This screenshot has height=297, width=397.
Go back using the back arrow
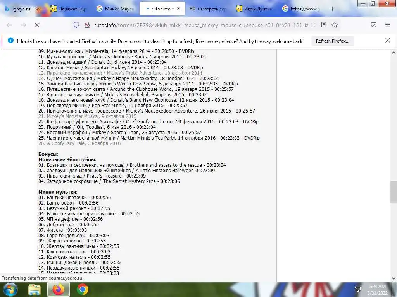coord(9,25)
